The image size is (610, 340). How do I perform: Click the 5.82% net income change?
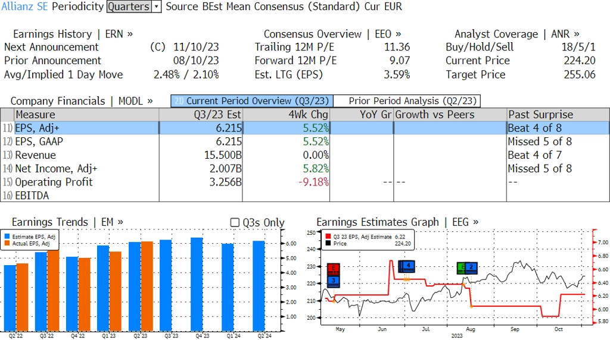tap(316, 169)
